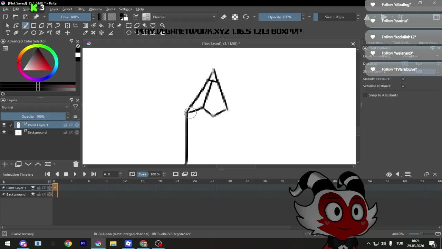Adjust the Flow slider

[x=70, y=17]
